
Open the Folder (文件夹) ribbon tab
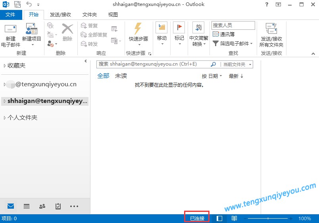pyautogui.click(x=90, y=14)
